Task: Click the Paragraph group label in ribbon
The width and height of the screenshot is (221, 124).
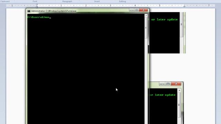Action: click(67, 1)
